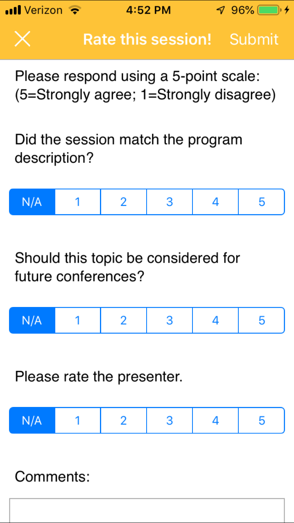Give the presenter a rating of 5
Viewport: 294px width, 523px height.
261,420
